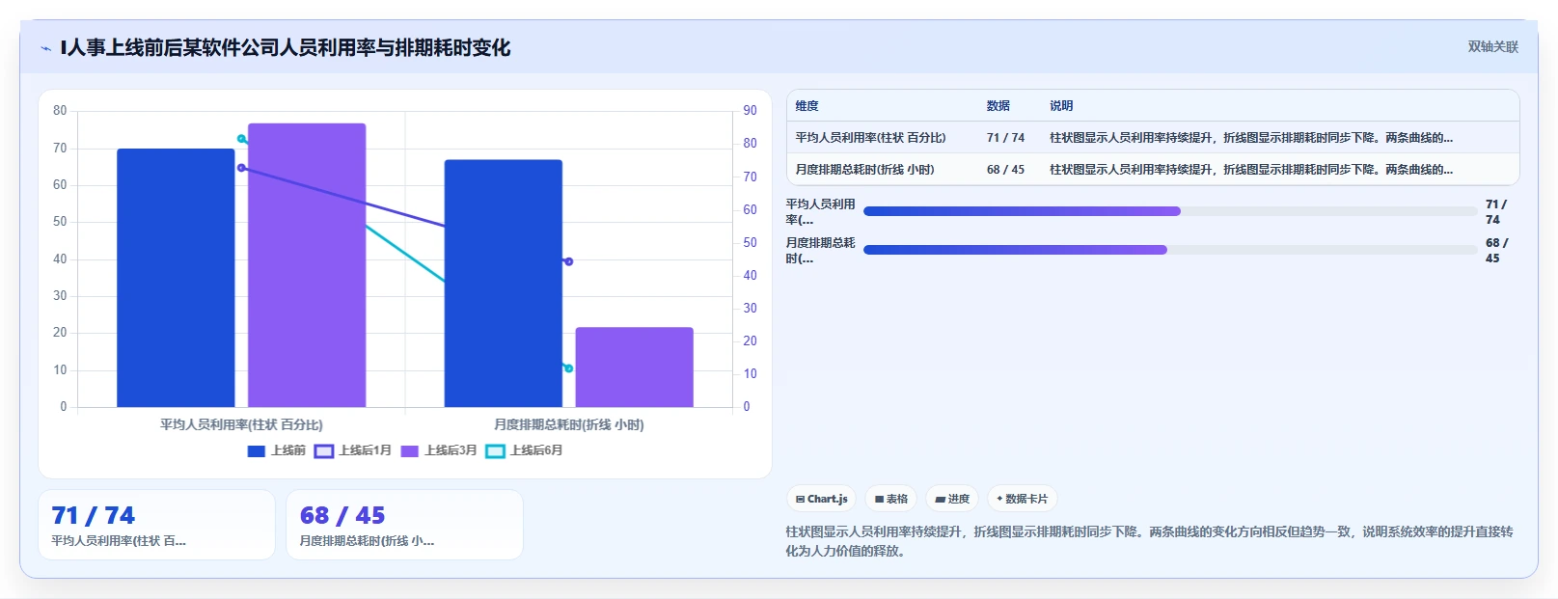Click the 月度排期总耗时 progress bar
1558x599 pixels.
pos(1170,250)
